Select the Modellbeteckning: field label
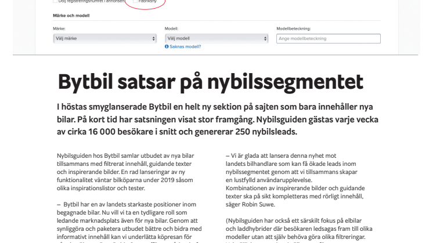This screenshot has width=433, height=243. coord(294,28)
